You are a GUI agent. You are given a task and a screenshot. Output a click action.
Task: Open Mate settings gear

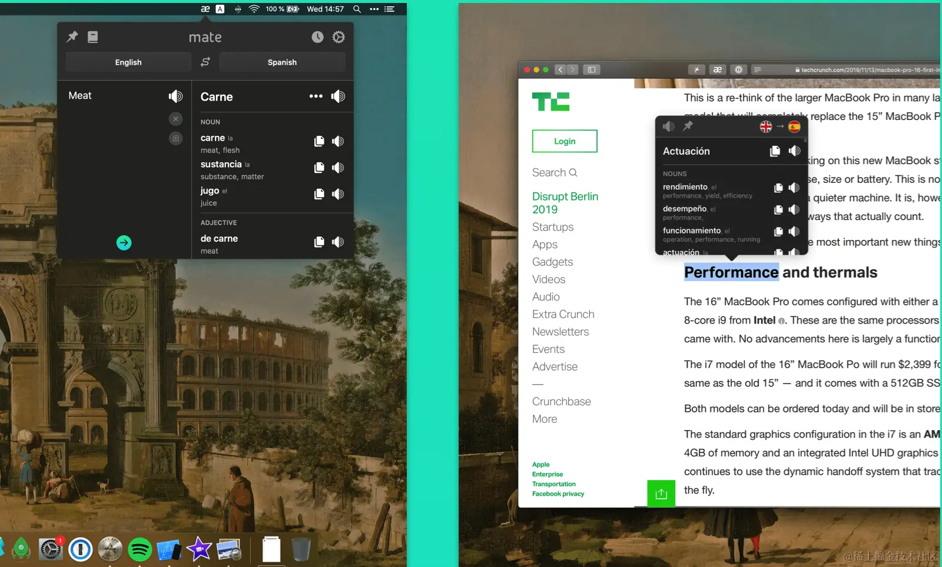339,37
